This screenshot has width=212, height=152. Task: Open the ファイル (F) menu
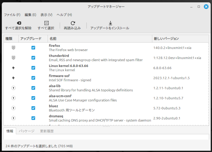[12, 15]
